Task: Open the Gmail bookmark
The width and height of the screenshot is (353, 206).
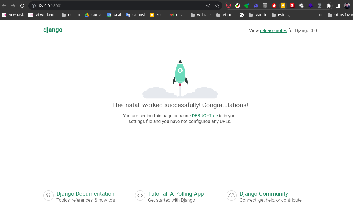Action: tap(177, 15)
